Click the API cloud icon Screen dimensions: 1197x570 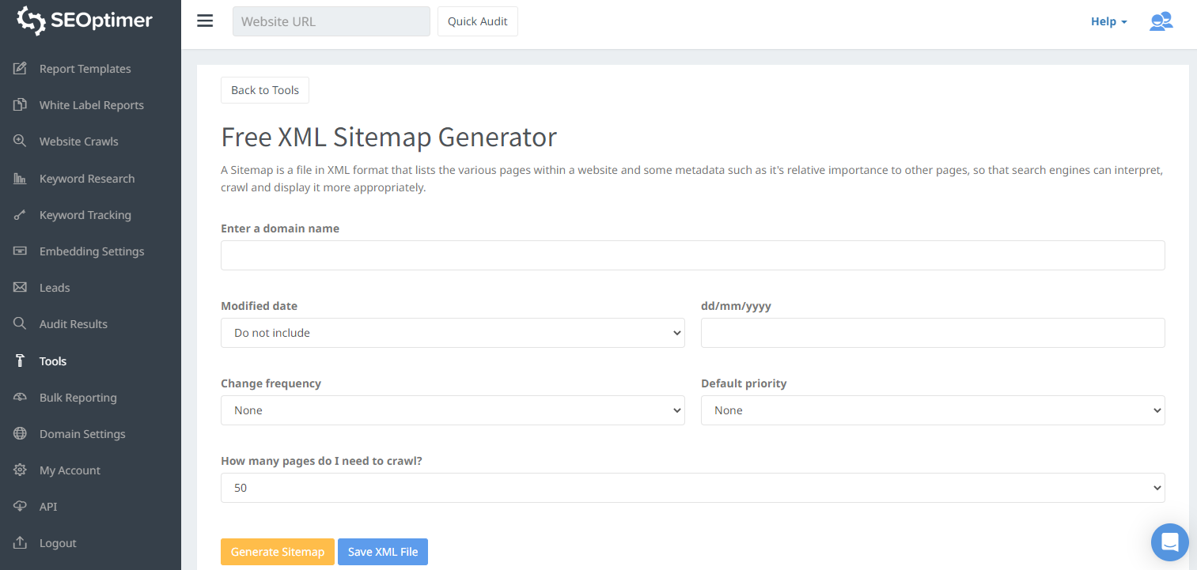click(x=21, y=506)
